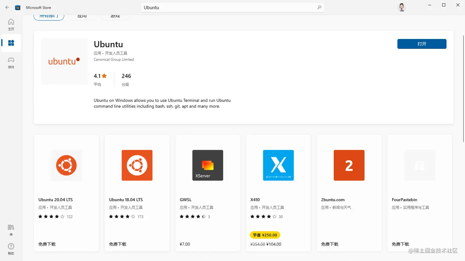Click the faded FourPastebin app icon
This screenshot has height=261, width=465.
coord(420,165)
